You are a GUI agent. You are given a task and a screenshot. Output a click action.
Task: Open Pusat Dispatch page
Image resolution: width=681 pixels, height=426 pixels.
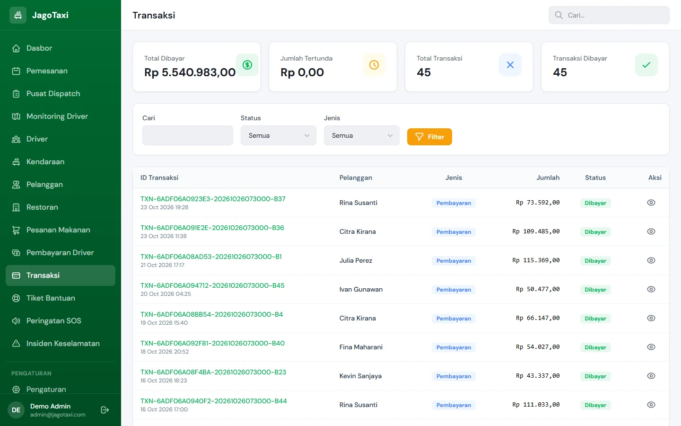(x=61, y=94)
